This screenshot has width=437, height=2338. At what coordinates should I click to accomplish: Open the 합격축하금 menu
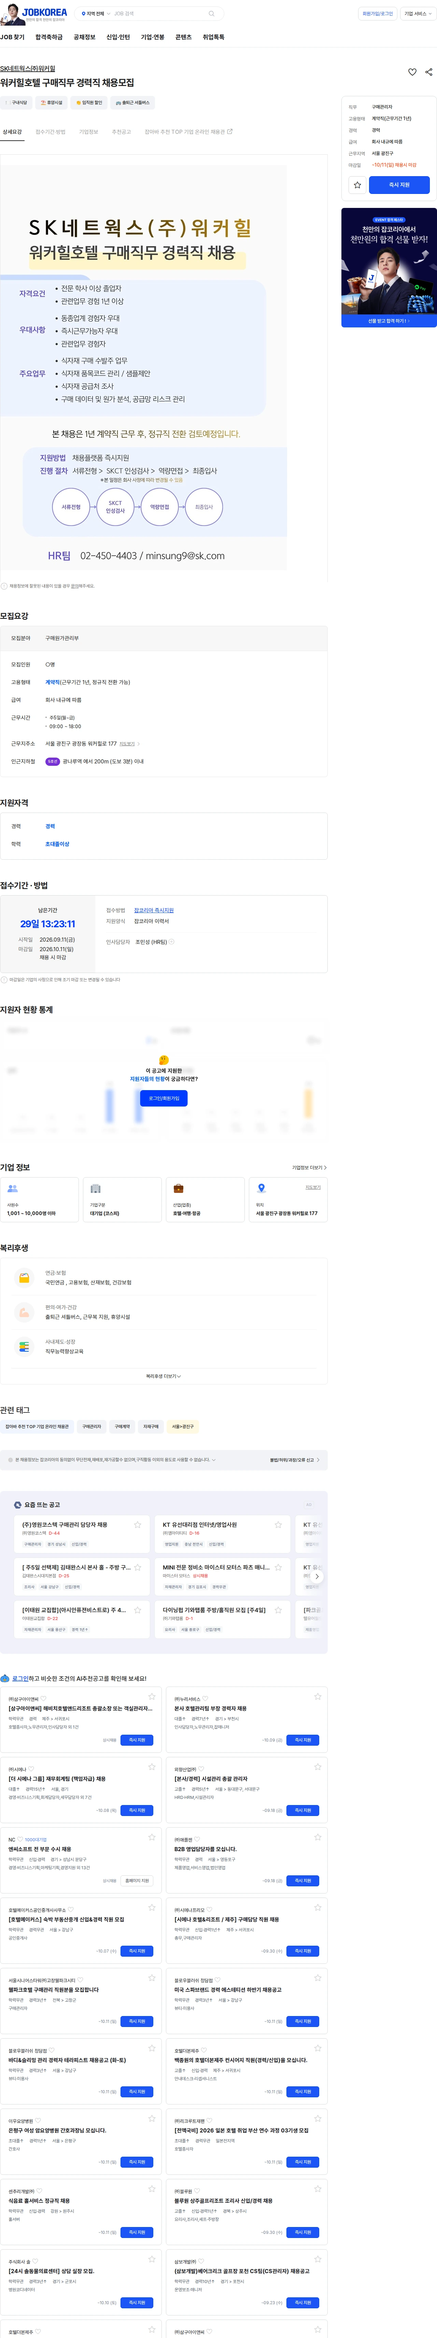click(49, 37)
